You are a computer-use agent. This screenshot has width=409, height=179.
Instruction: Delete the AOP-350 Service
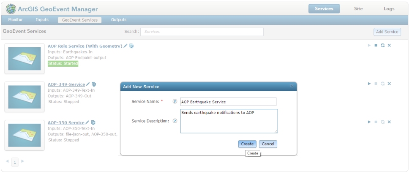(389, 122)
